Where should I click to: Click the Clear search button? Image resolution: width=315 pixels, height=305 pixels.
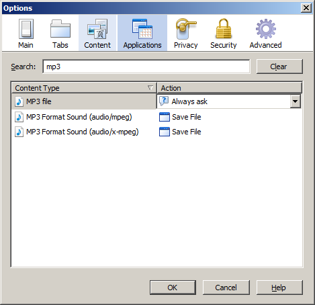tap(279, 67)
